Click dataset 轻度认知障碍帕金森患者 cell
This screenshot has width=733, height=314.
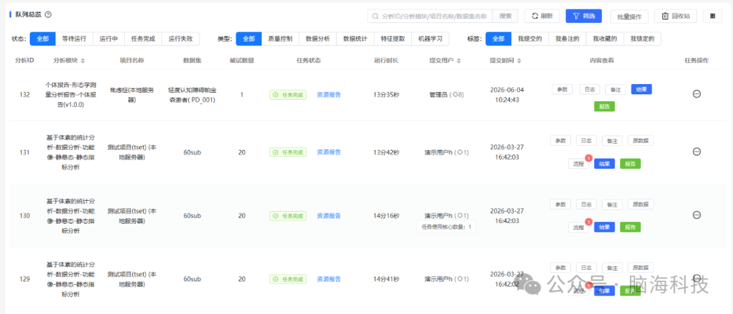(x=192, y=94)
